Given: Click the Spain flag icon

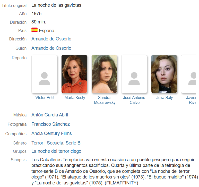Looking at the screenshot, I should [34, 30].
